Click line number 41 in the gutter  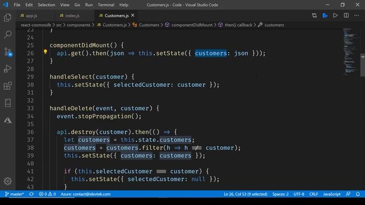point(30,171)
